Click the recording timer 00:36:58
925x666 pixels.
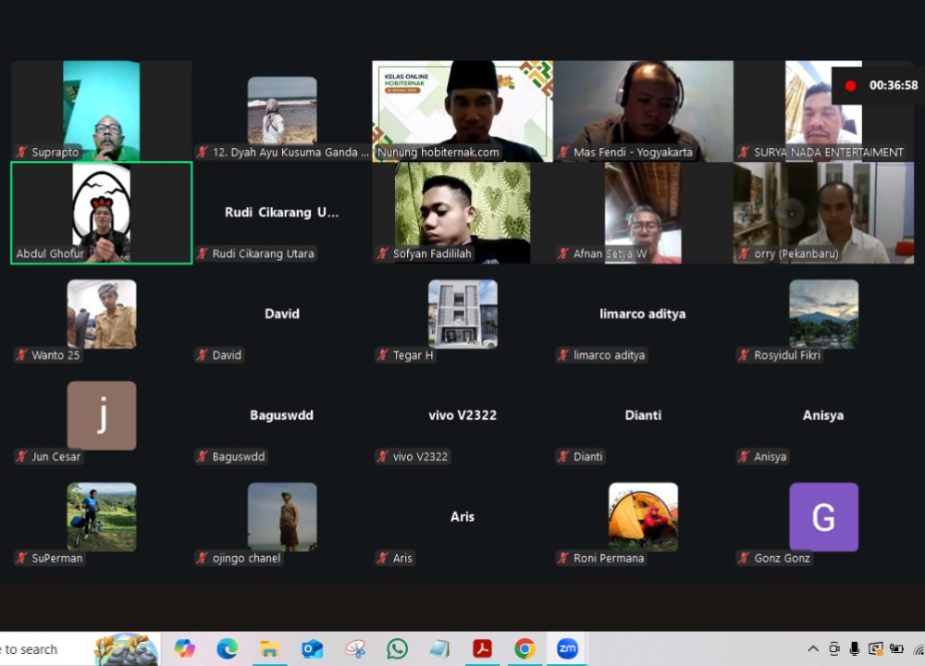pyautogui.click(x=894, y=85)
